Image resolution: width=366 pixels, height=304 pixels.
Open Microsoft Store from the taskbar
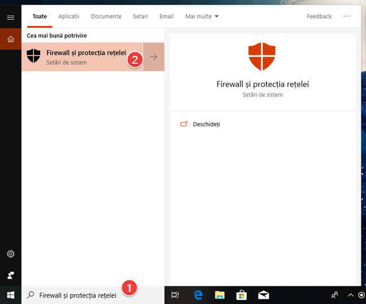pyautogui.click(x=241, y=295)
